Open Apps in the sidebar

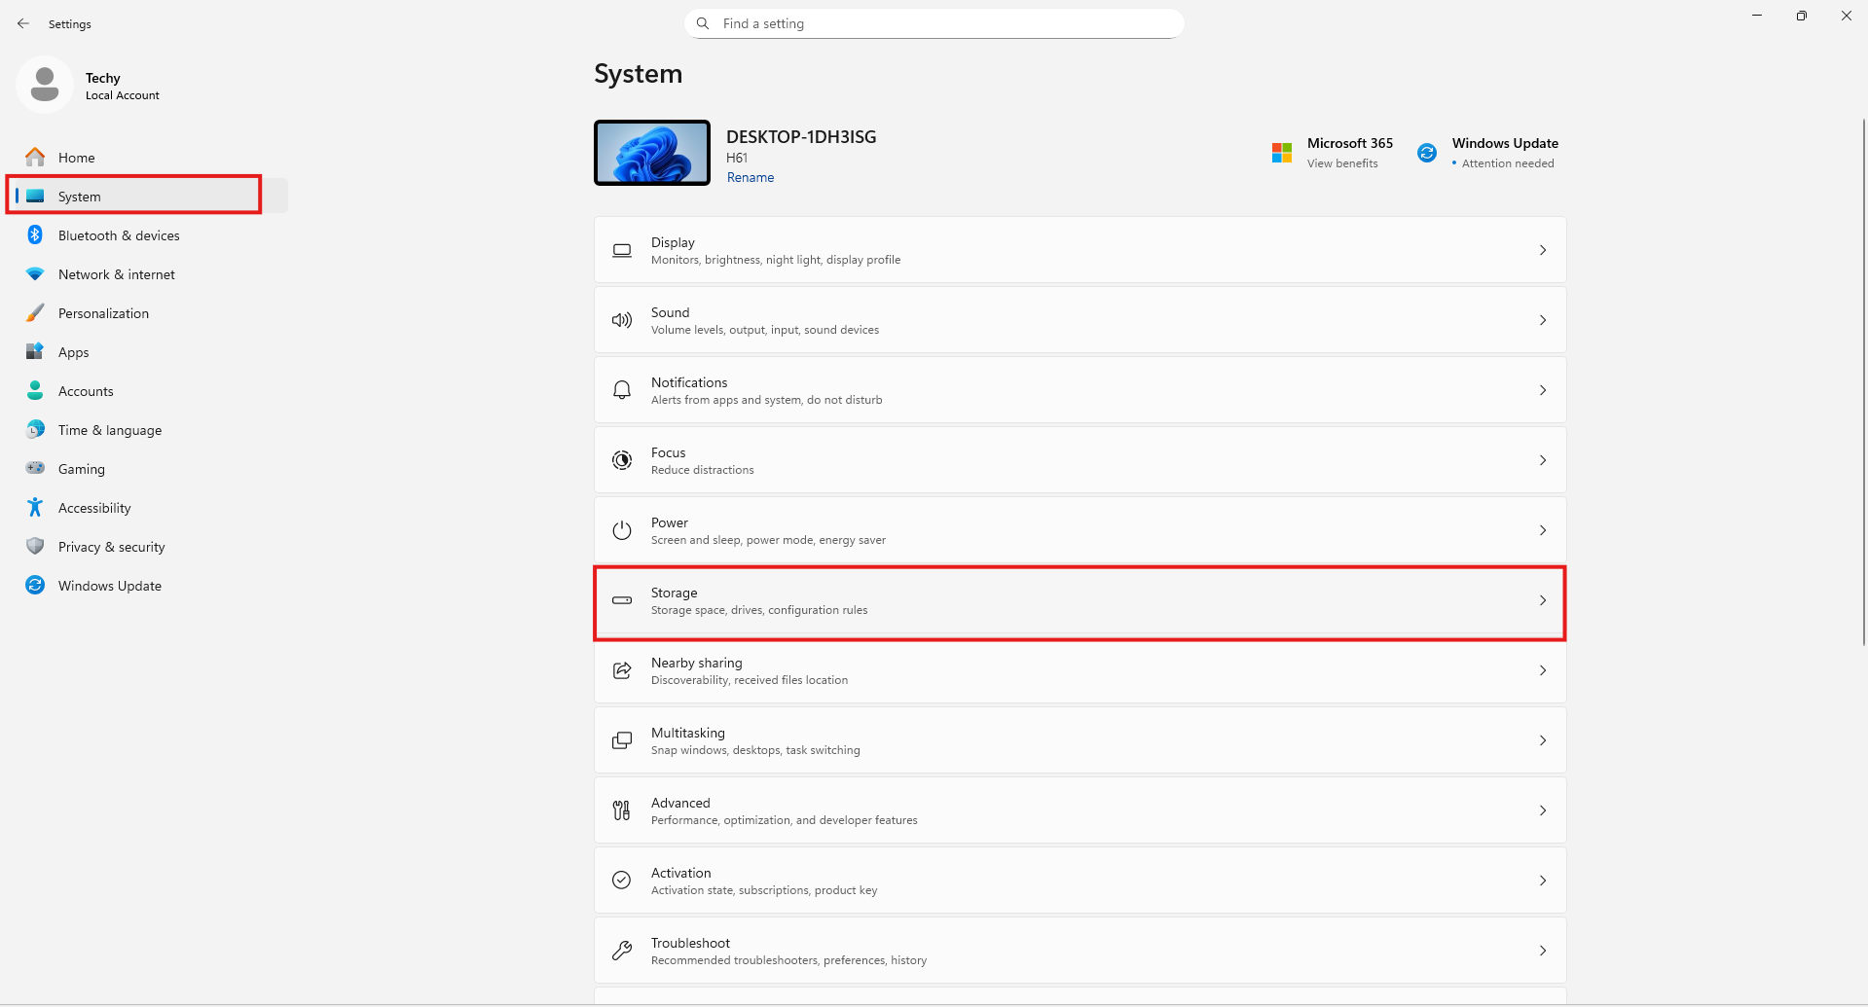[x=74, y=352]
